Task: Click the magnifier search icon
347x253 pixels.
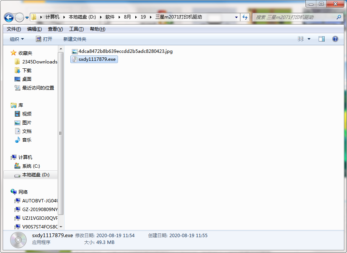Action: 339,17
